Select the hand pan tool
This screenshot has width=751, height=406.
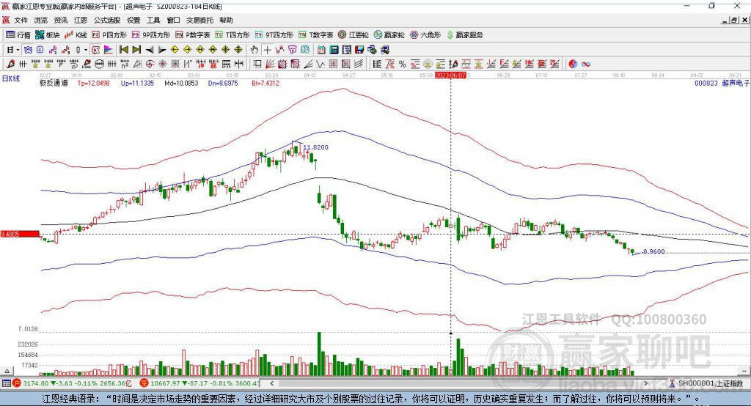pos(254,50)
